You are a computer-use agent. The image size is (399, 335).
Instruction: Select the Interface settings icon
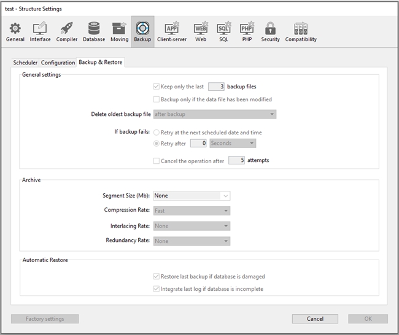coord(41,32)
